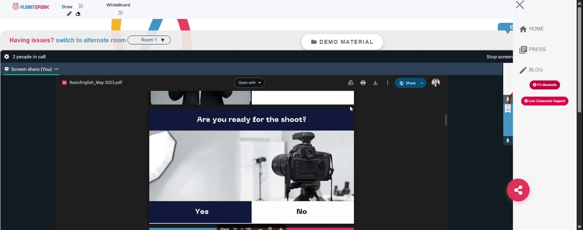Click the pink floating share icon
The image size is (583, 230).
pos(518,190)
